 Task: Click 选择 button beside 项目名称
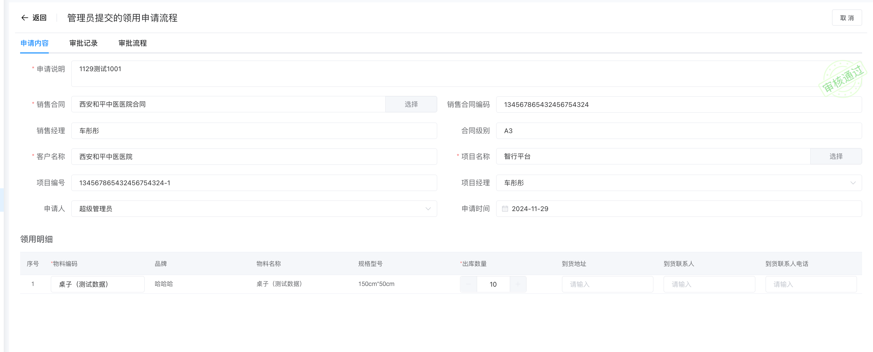[836, 156]
